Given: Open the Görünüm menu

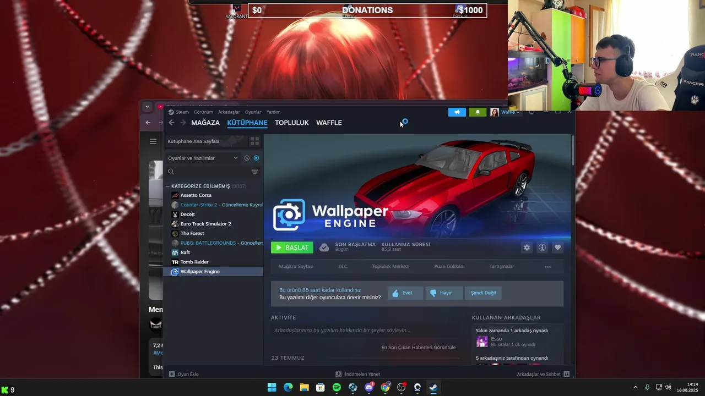Looking at the screenshot, I should [203, 112].
